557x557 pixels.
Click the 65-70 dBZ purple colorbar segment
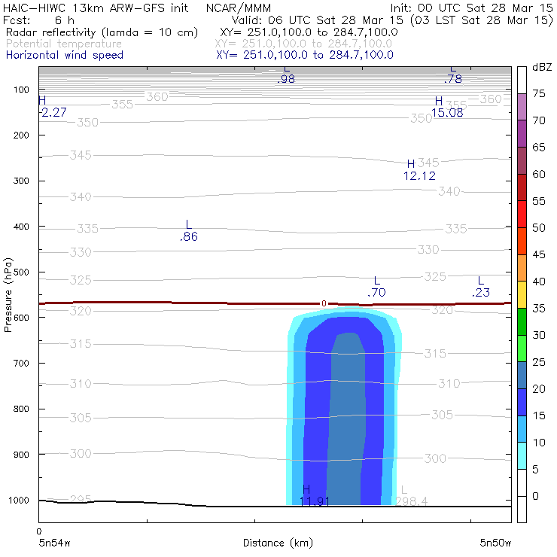point(522,133)
